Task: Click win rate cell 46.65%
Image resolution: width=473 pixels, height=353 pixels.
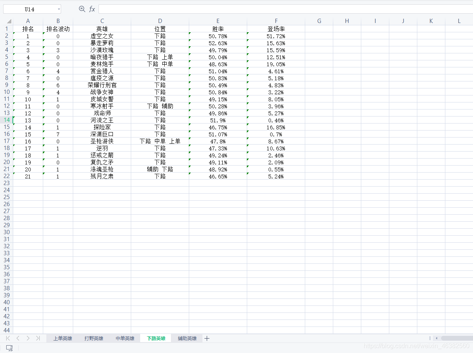Action: tap(218, 176)
